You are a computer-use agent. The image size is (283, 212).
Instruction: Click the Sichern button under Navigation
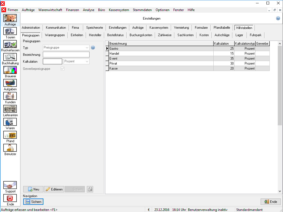[33, 202]
